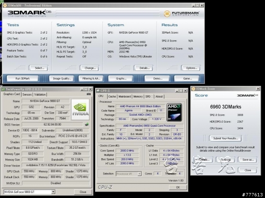The width and height of the screenshot is (265, 198).
Task: Open the Graphs button
Action: 121,78
